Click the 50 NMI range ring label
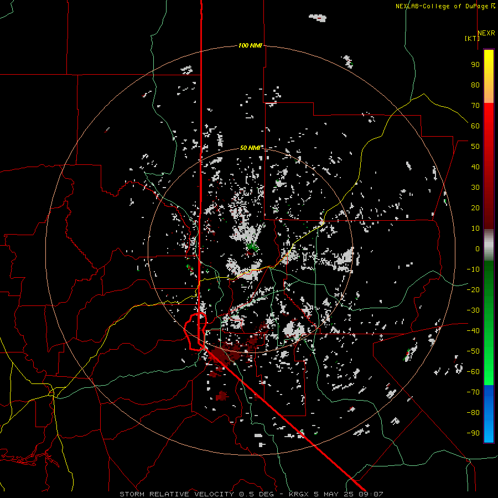 pos(250,148)
